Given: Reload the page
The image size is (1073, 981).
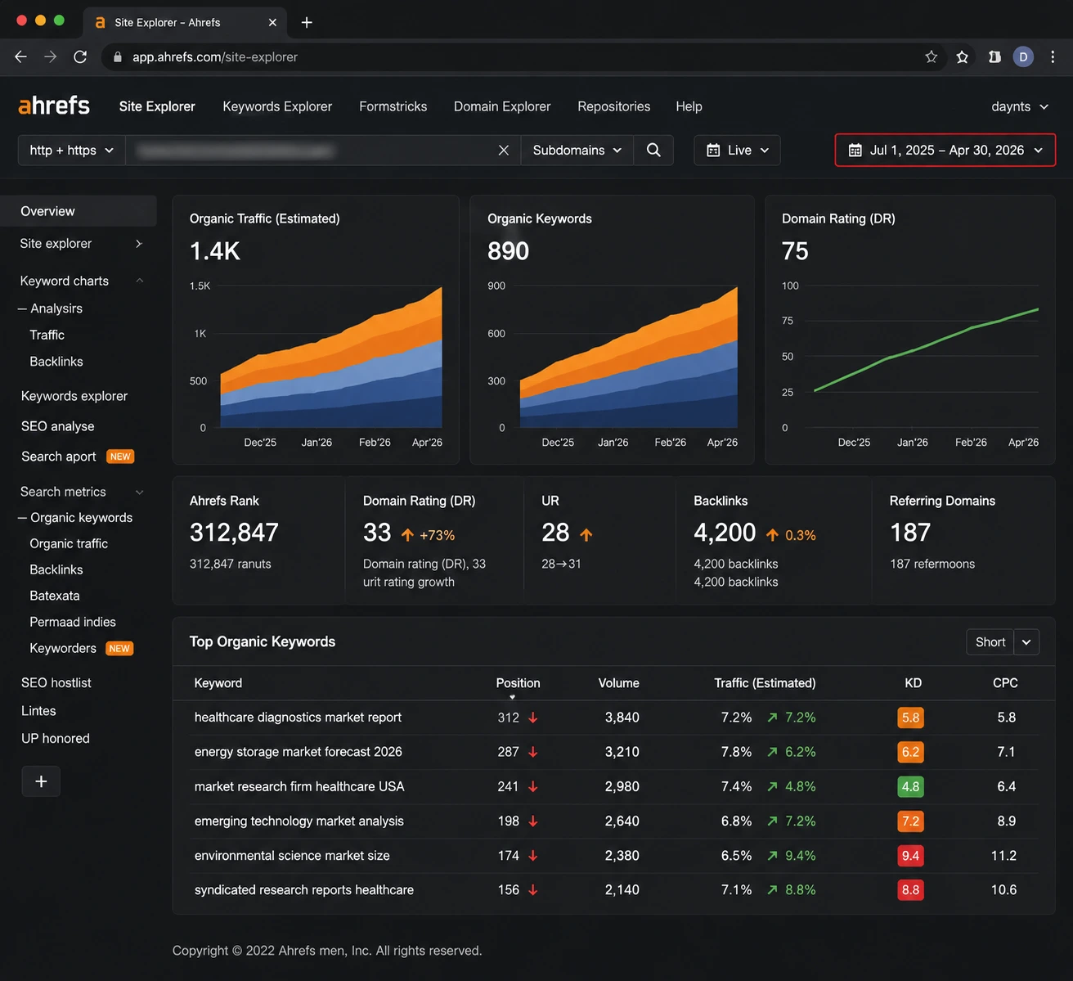Looking at the screenshot, I should 80,56.
